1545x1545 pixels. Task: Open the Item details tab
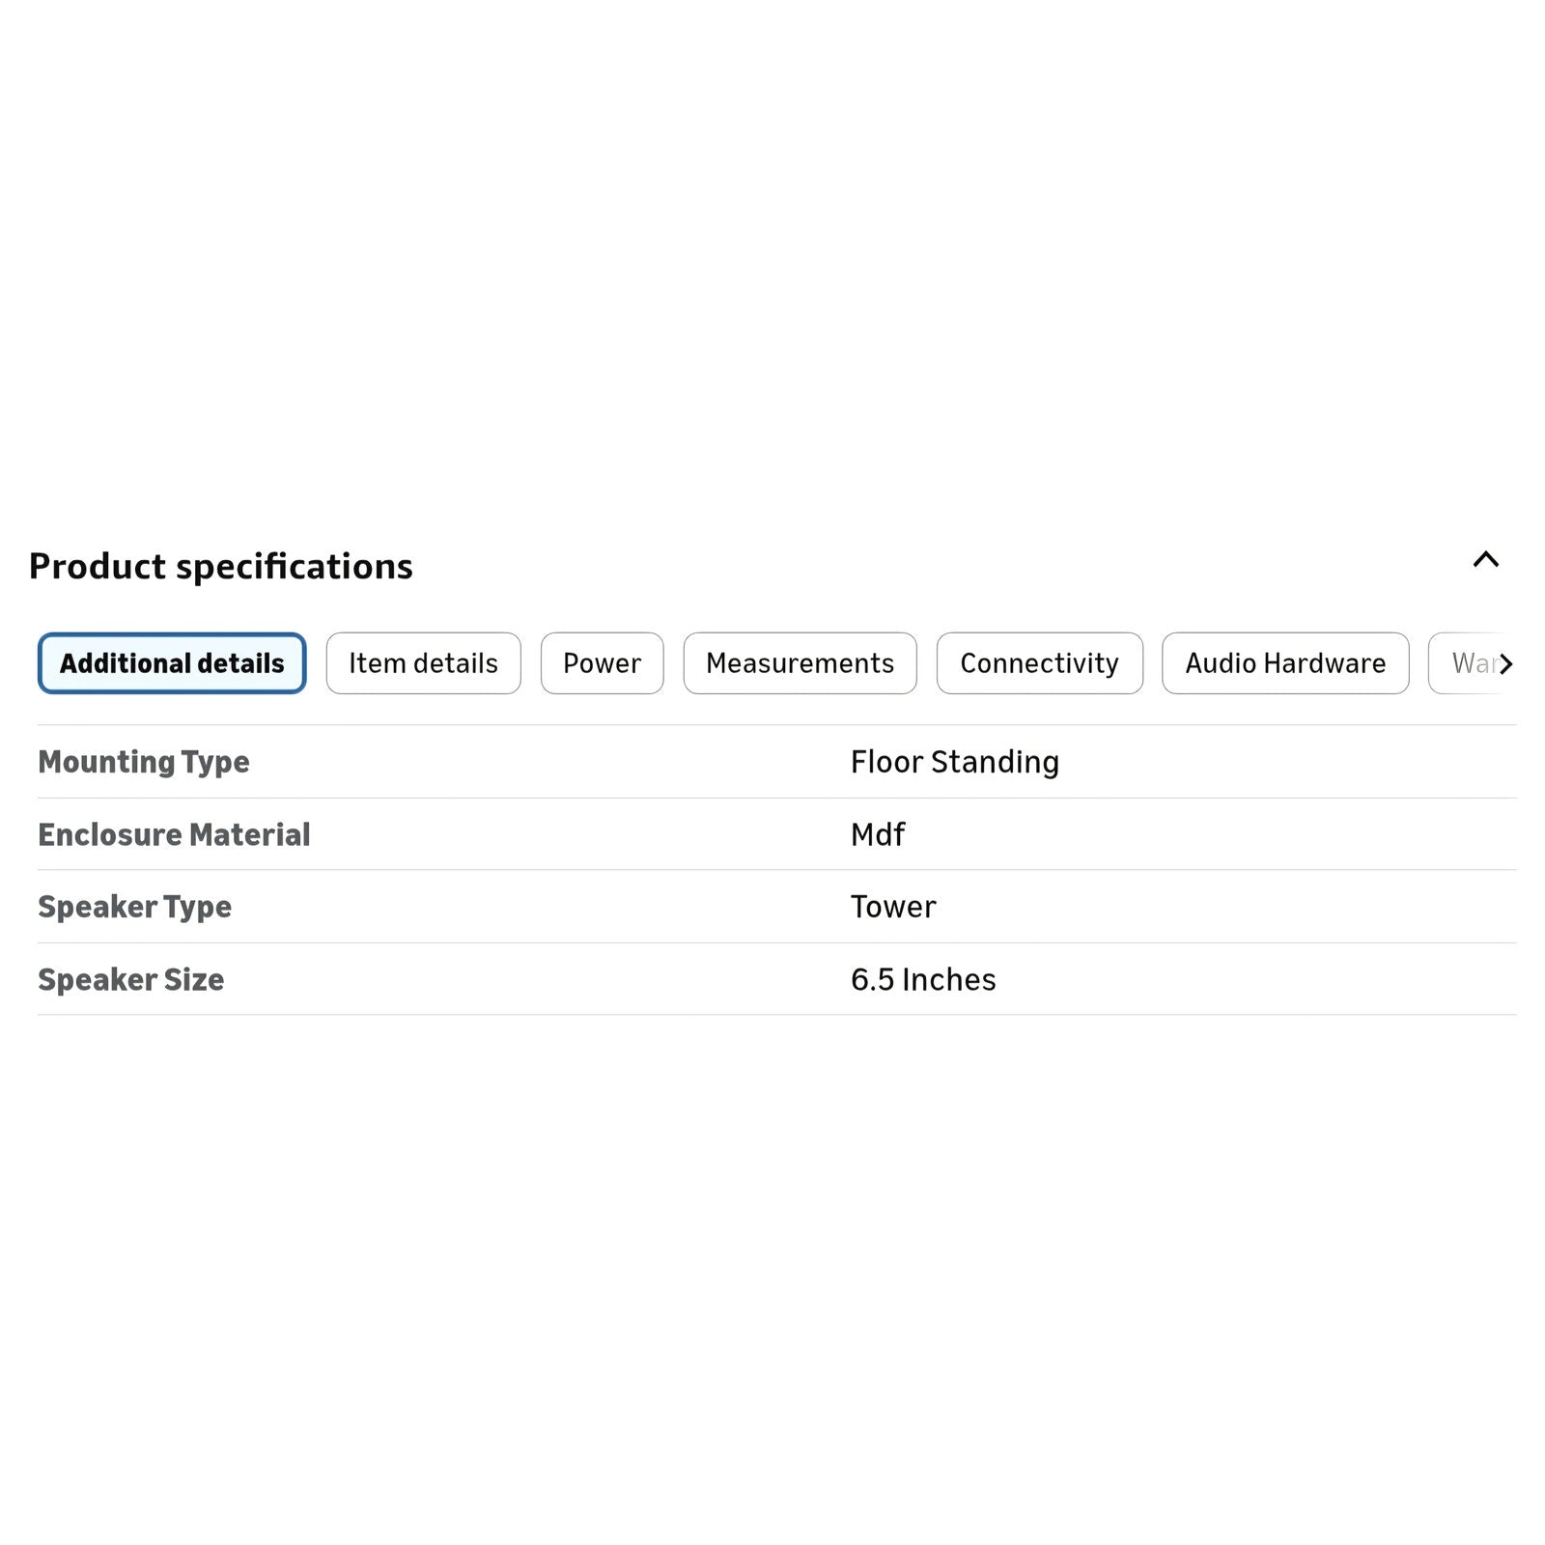[423, 663]
